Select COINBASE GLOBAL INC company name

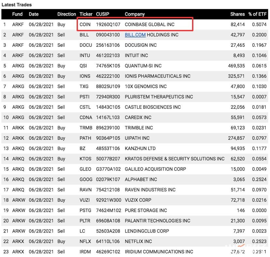pyautogui.click(x=149, y=24)
